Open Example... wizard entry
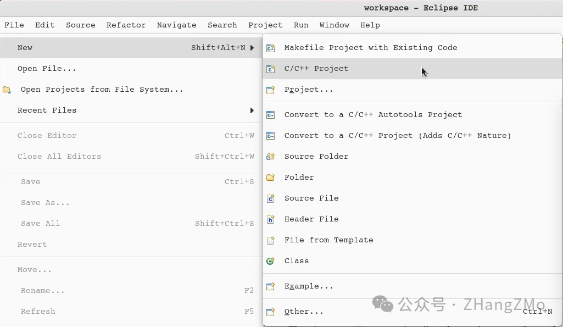The image size is (563, 327). coord(412,286)
